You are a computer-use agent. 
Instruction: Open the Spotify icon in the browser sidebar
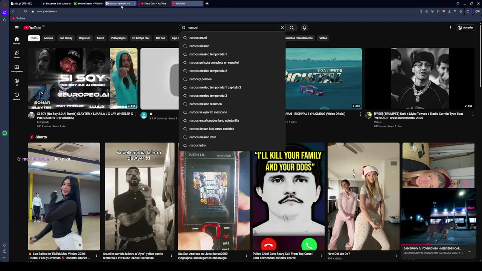point(5,133)
